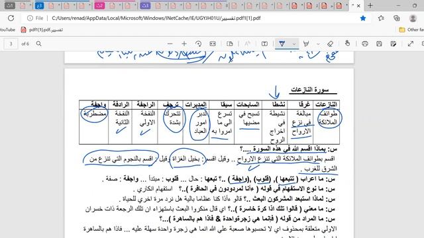Collapse the blue tab group label
Viewport: 424px width, 238px height.
tap(40, 5)
